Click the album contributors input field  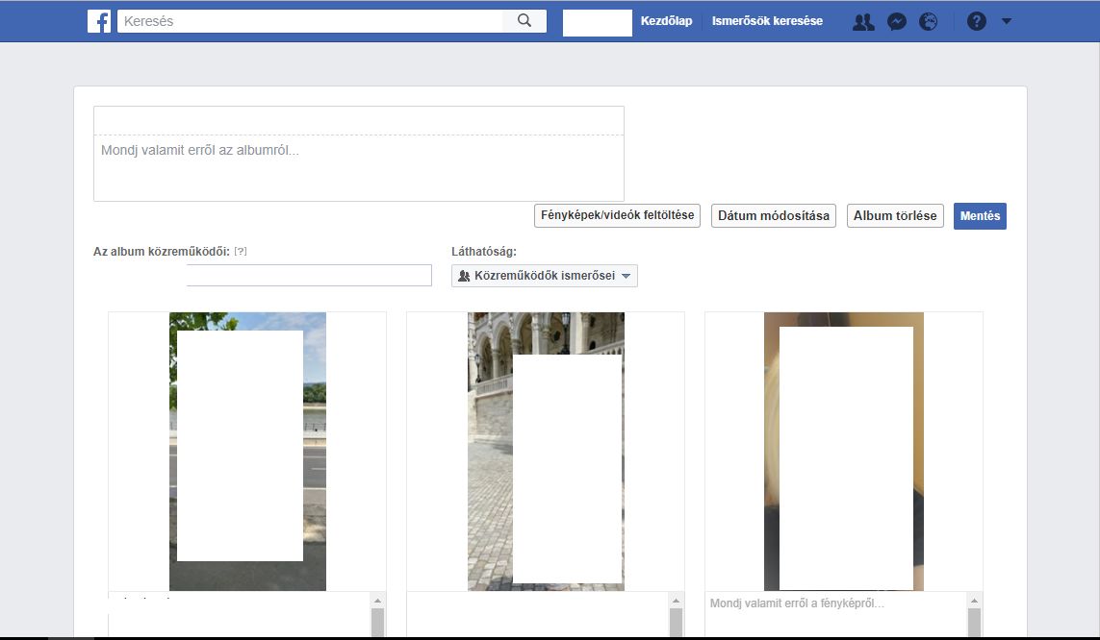pyautogui.click(x=309, y=275)
